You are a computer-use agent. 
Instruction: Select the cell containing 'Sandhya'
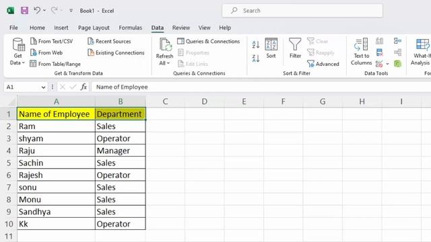click(56, 212)
